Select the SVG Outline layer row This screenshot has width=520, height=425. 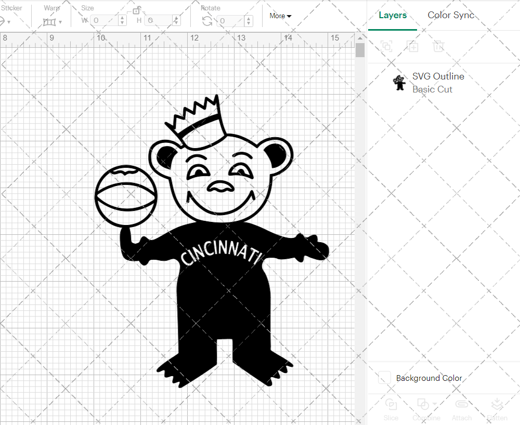point(442,83)
